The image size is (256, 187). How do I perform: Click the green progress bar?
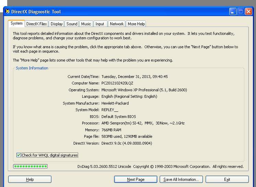(30, 166)
